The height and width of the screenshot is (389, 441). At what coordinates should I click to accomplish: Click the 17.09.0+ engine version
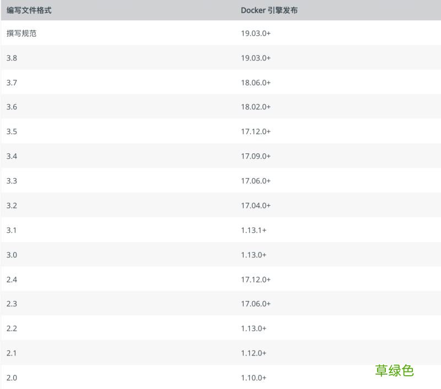[x=256, y=156]
